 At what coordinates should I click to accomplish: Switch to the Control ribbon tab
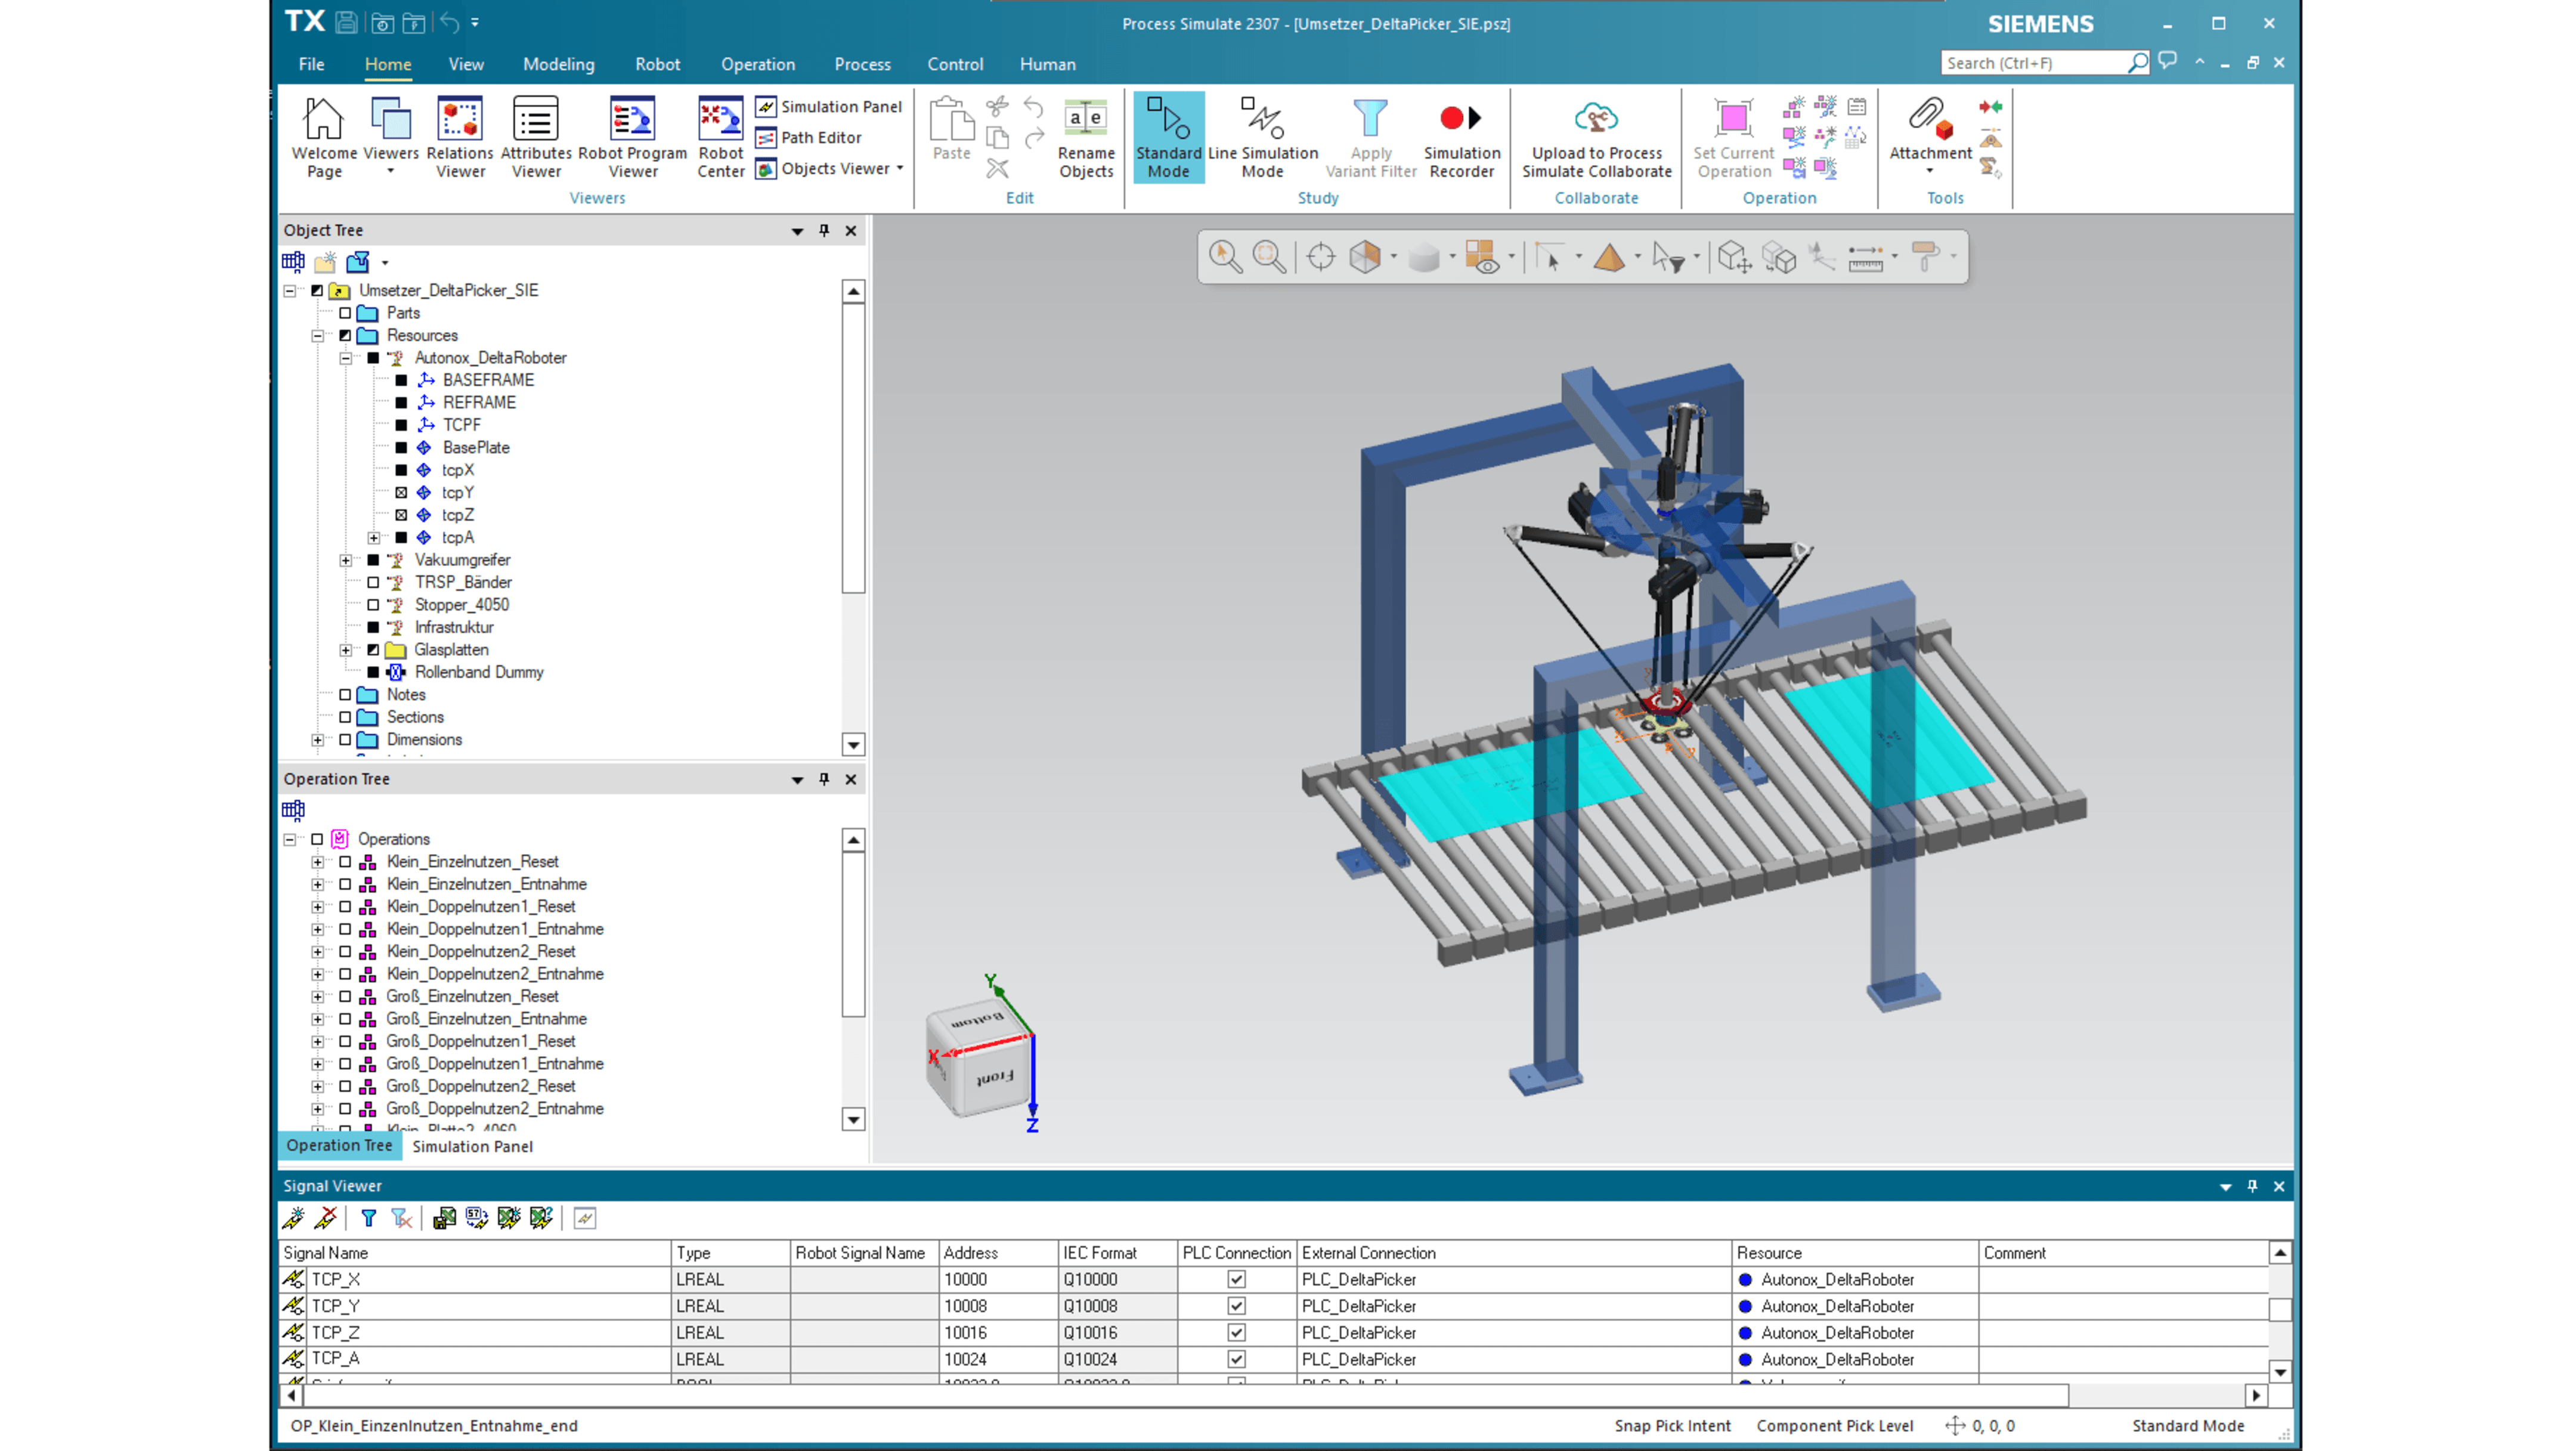coord(954,64)
